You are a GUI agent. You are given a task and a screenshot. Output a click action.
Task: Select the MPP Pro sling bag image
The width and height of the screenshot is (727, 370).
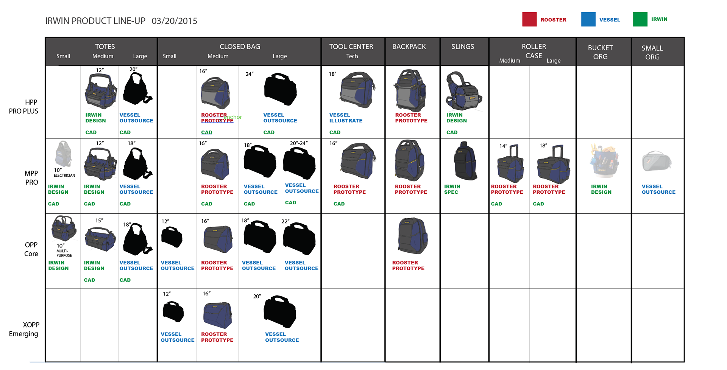465,161
